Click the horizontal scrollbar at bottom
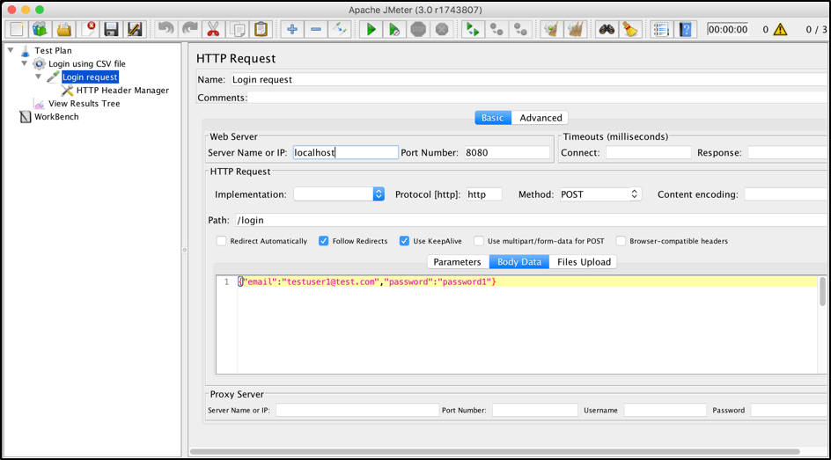The width and height of the screenshot is (831, 460). 495,451
